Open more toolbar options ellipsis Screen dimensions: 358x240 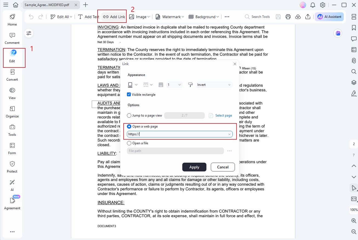pyautogui.click(x=227, y=17)
